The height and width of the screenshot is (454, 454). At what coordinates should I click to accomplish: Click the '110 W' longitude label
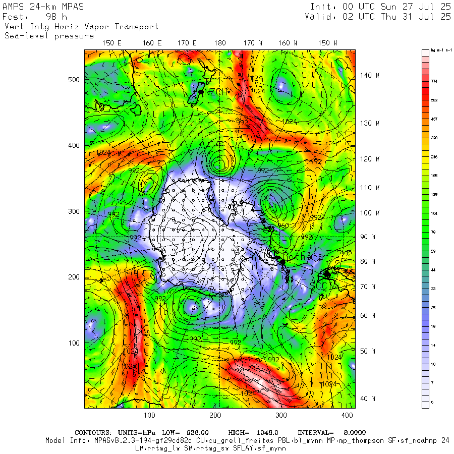[370, 188]
